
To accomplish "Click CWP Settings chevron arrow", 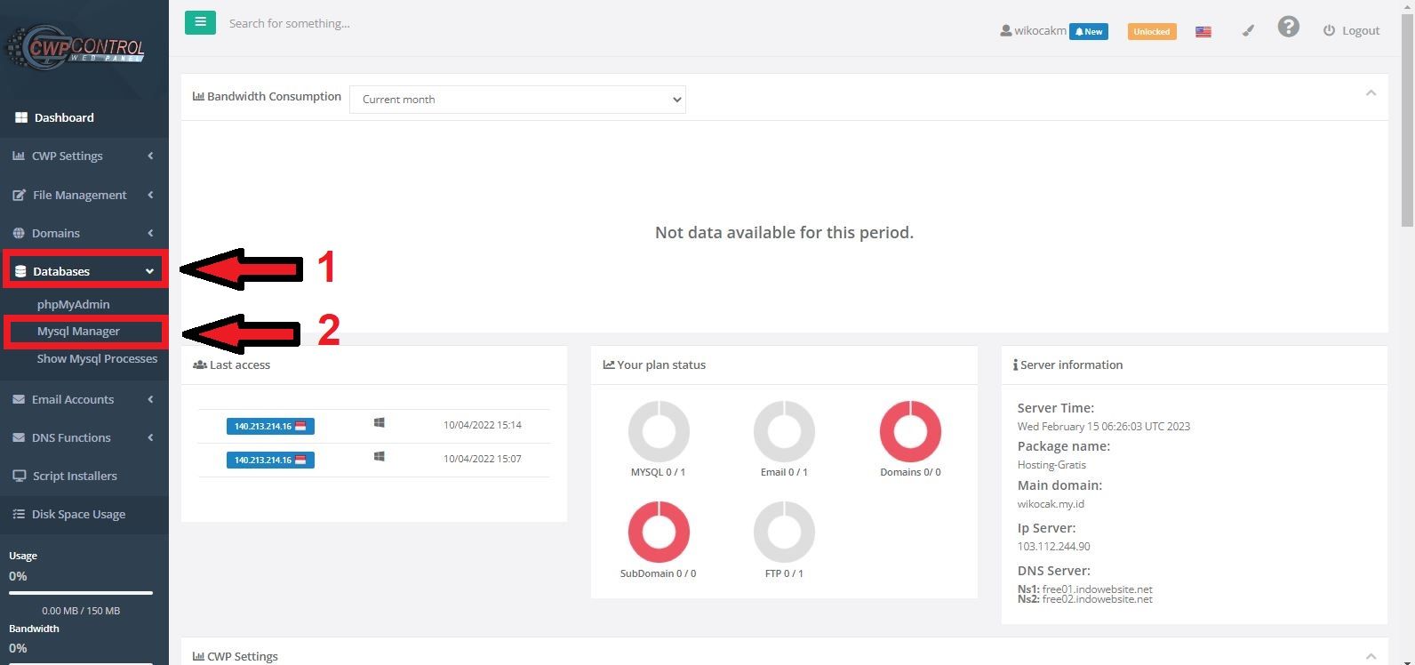I will click(x=150, y=156).
